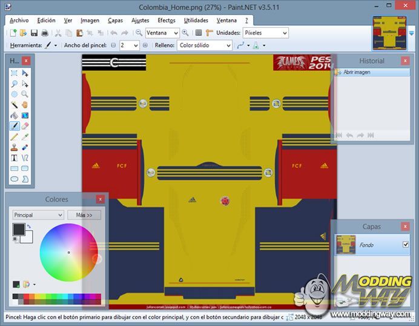
Task: Click the Save icon in toolbar
Action: pyautogui.click(x=34, y=33)
